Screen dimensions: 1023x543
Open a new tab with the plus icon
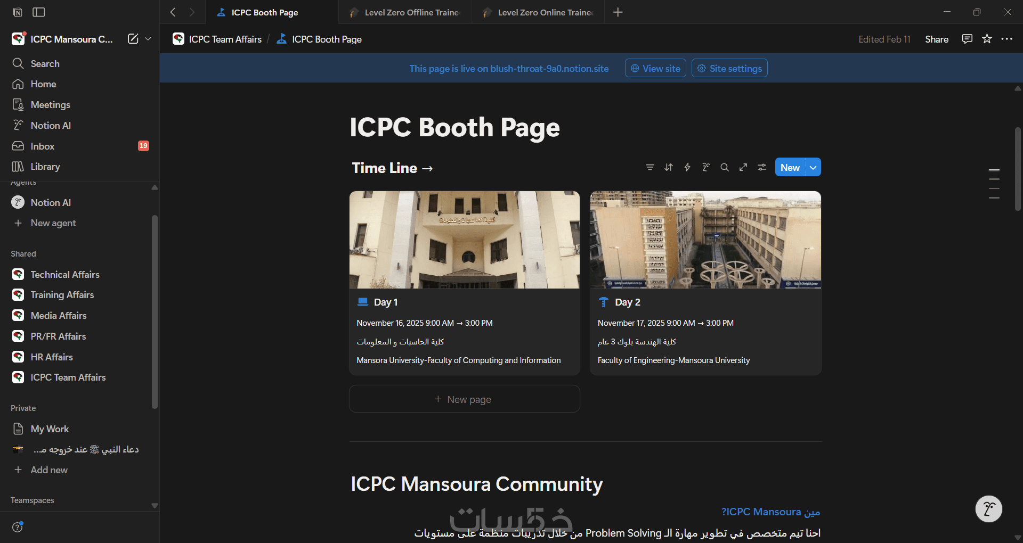pyautogui.click(x=618, y=12)
